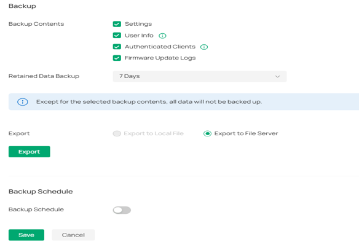Viewport: 359px width, 247px height.
Task: Click the blue info icon in the notice banner
Action: pyautogui.click(x=23, y=102)
